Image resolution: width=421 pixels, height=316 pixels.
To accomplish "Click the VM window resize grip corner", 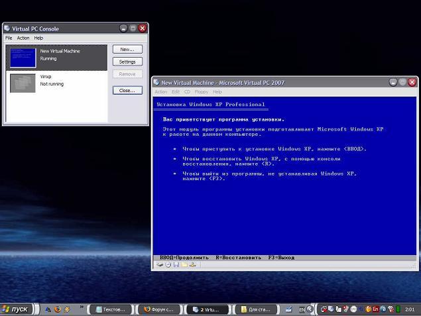I will click(414, 266).
